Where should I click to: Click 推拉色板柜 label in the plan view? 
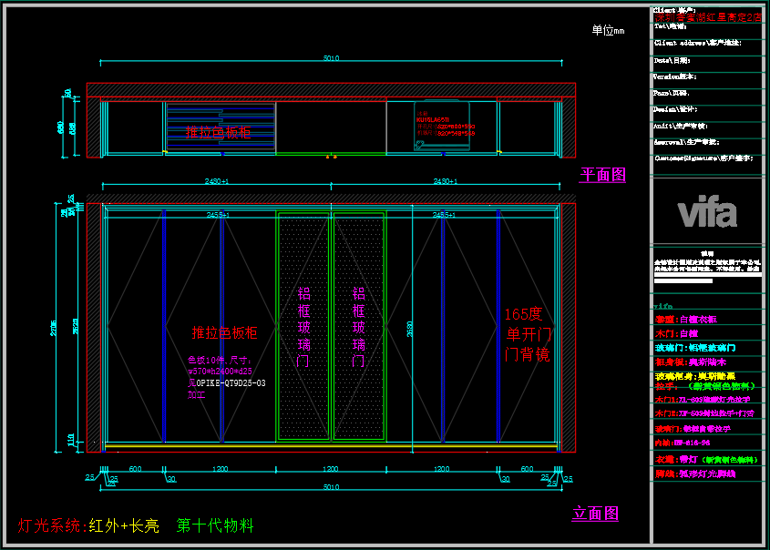218,133
